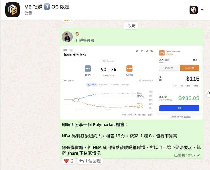Click the bookmark icon in Polymarket image
This screenshot has height=170, width=210.
pyautogui.click(x=147, y=51)
